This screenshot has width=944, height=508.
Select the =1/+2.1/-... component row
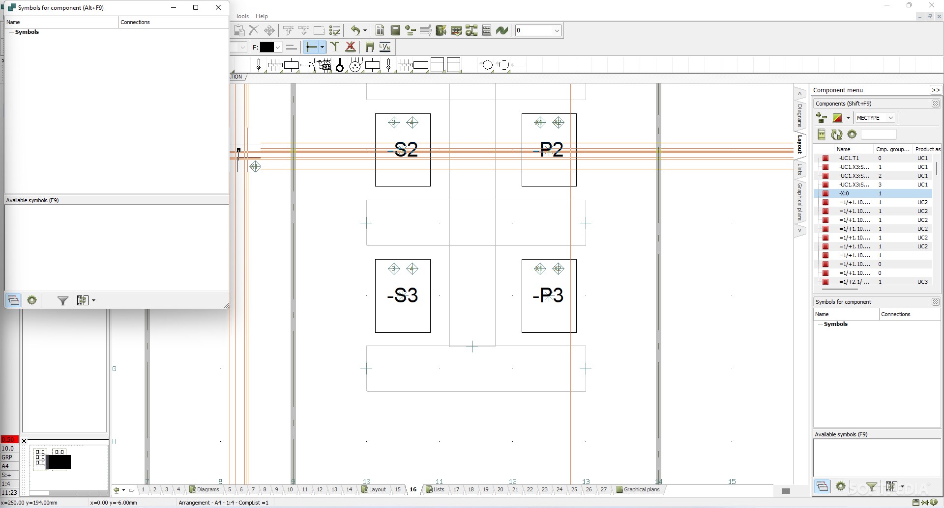[x=873, y=282]
